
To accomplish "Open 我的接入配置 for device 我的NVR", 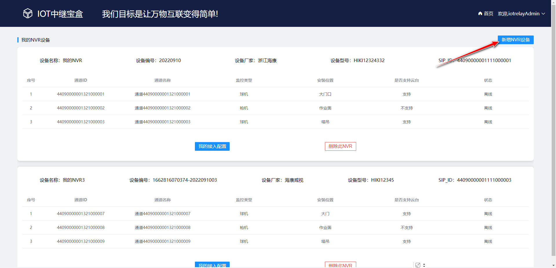I will (x=212, y=146).
